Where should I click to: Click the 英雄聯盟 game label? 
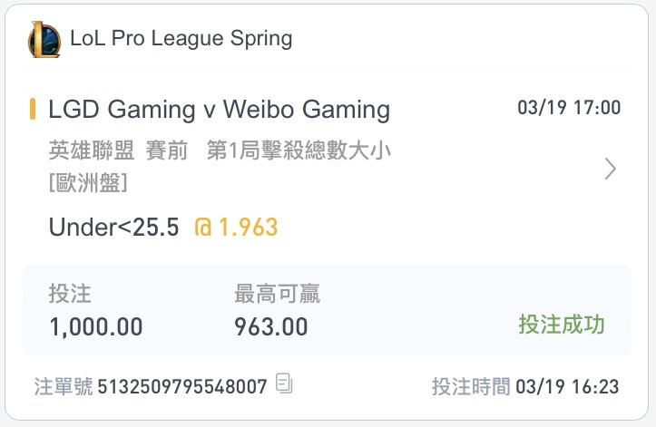(92, 150)
